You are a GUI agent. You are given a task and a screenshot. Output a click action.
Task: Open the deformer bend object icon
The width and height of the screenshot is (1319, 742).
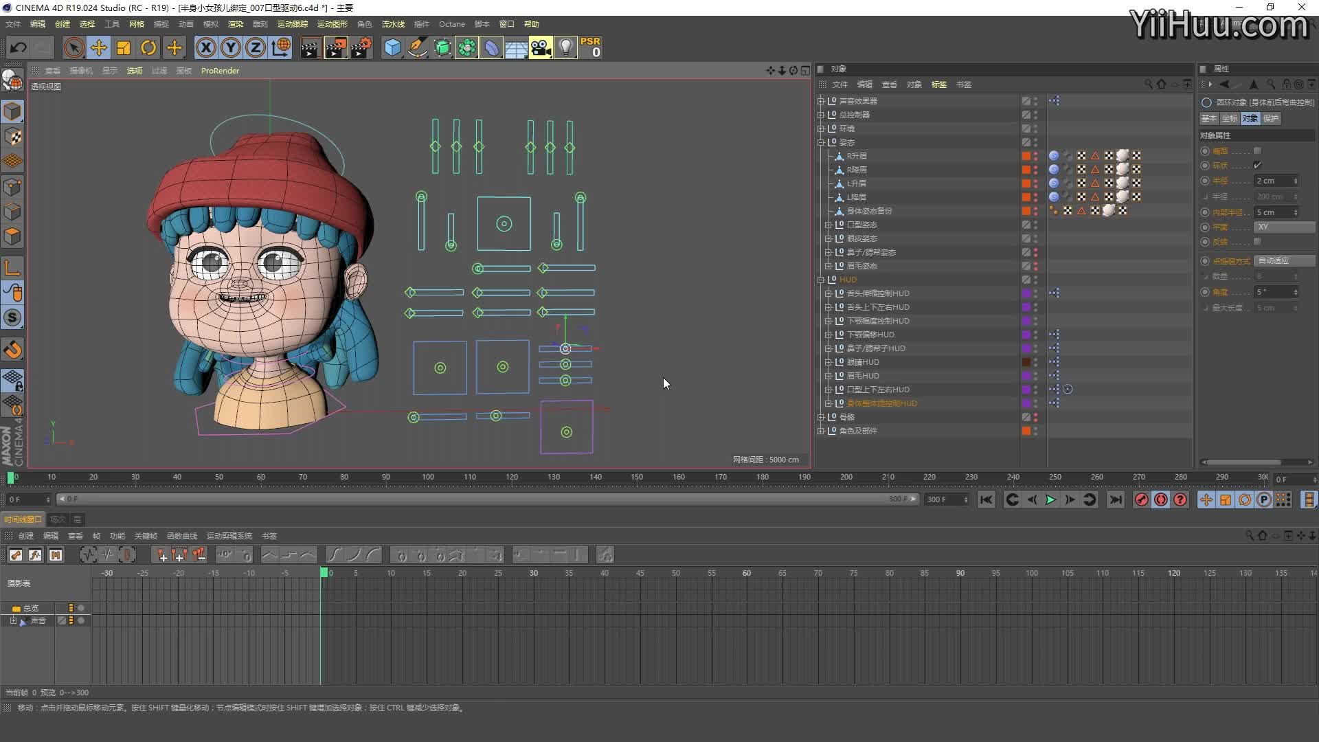[491, 47]
